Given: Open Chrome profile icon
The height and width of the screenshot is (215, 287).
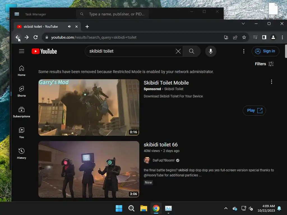Looking at the screenshot, I should click(273, 37).
